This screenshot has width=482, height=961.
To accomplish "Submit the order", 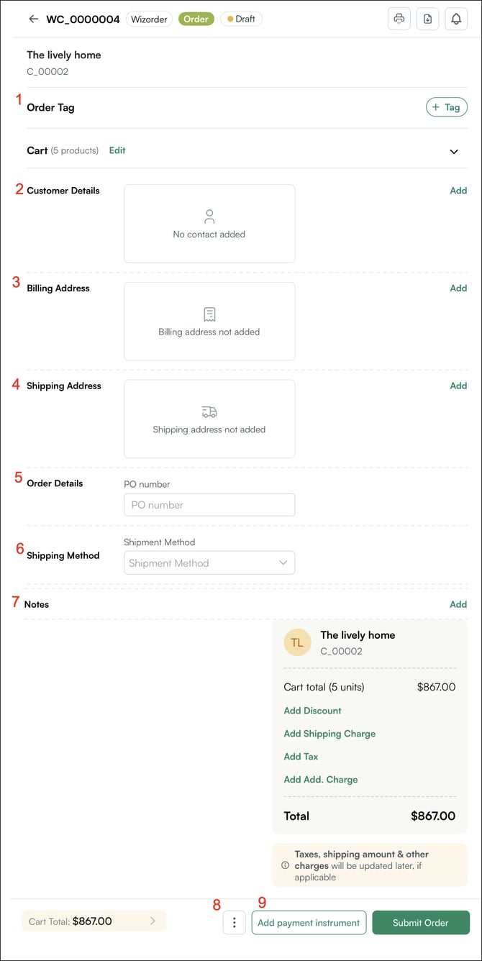I will pyautogui.click(x=421, y=921).
